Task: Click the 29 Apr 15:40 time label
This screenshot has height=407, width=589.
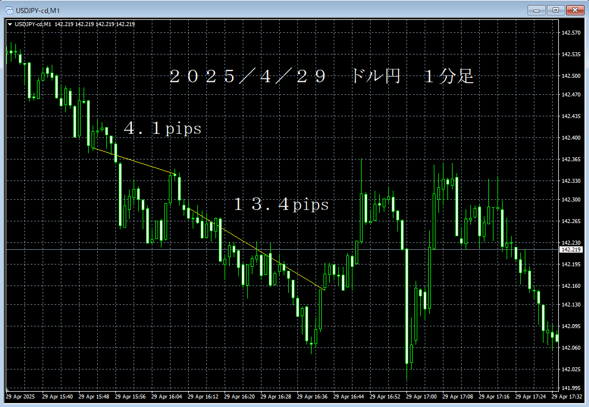Action: click(x=57, y=396)
